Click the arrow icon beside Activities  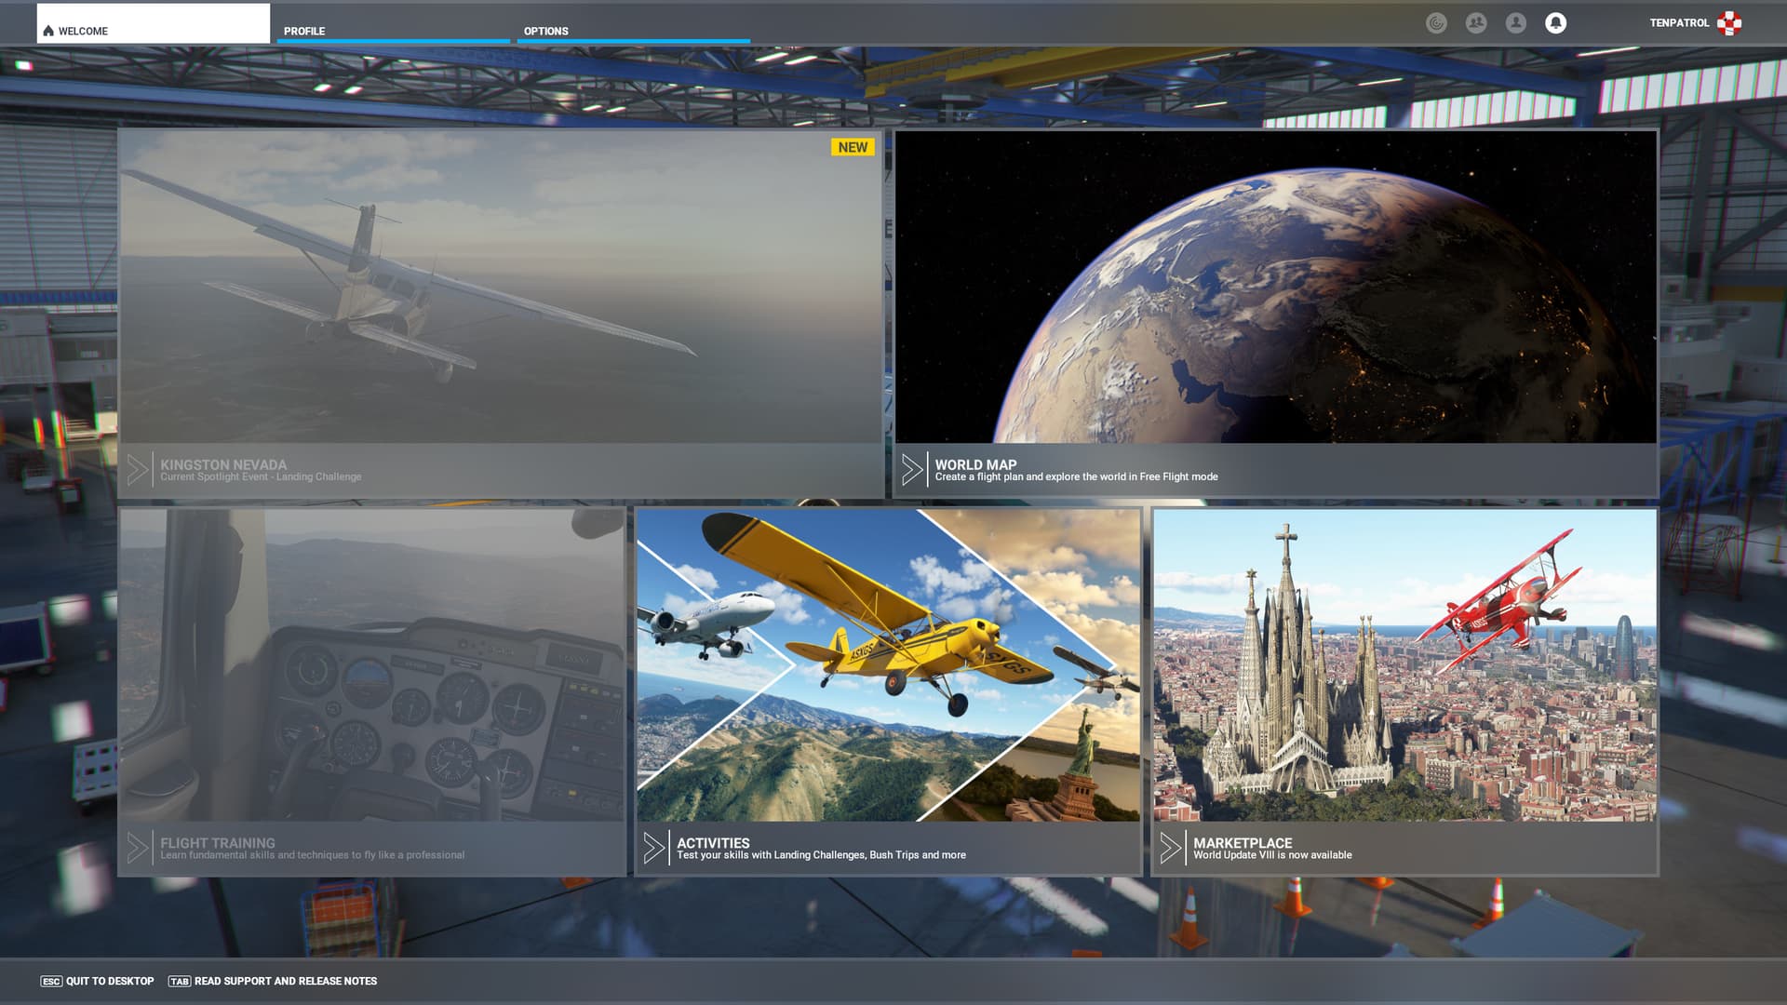(x=653, y=848)
